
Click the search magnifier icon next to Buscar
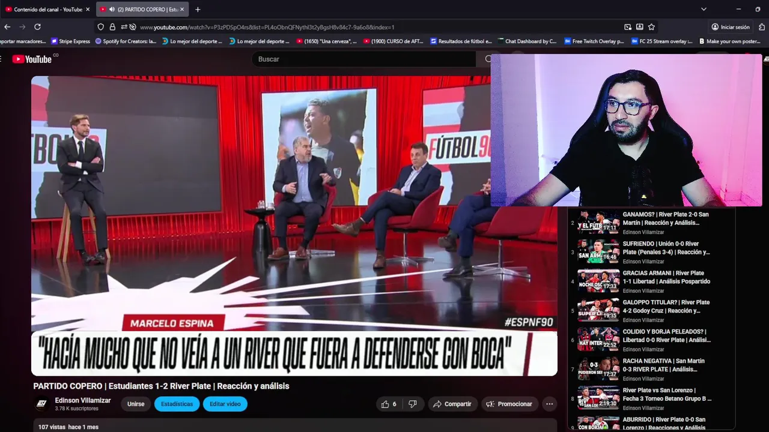[488, 59]
